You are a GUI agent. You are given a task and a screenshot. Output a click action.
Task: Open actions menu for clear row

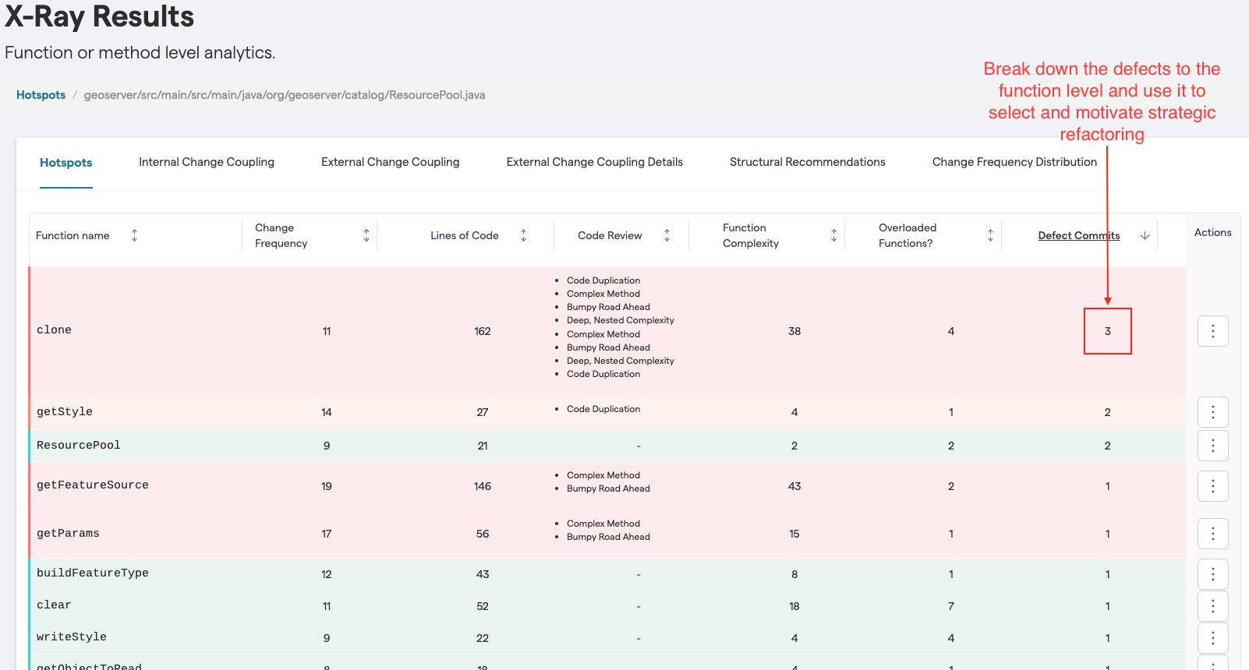coord(1212,606)
